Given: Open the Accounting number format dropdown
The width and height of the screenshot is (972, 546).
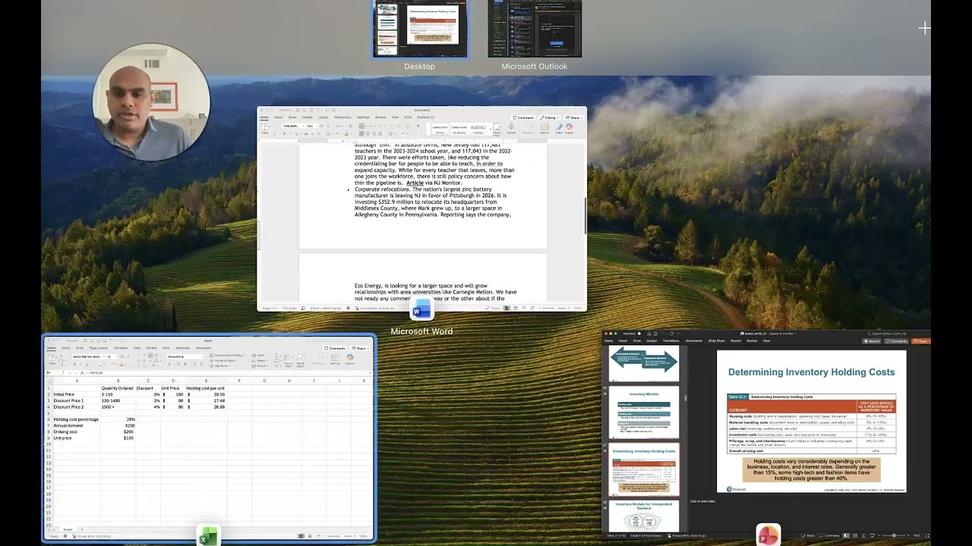Looking at the screenshot, I should [202, 356].
